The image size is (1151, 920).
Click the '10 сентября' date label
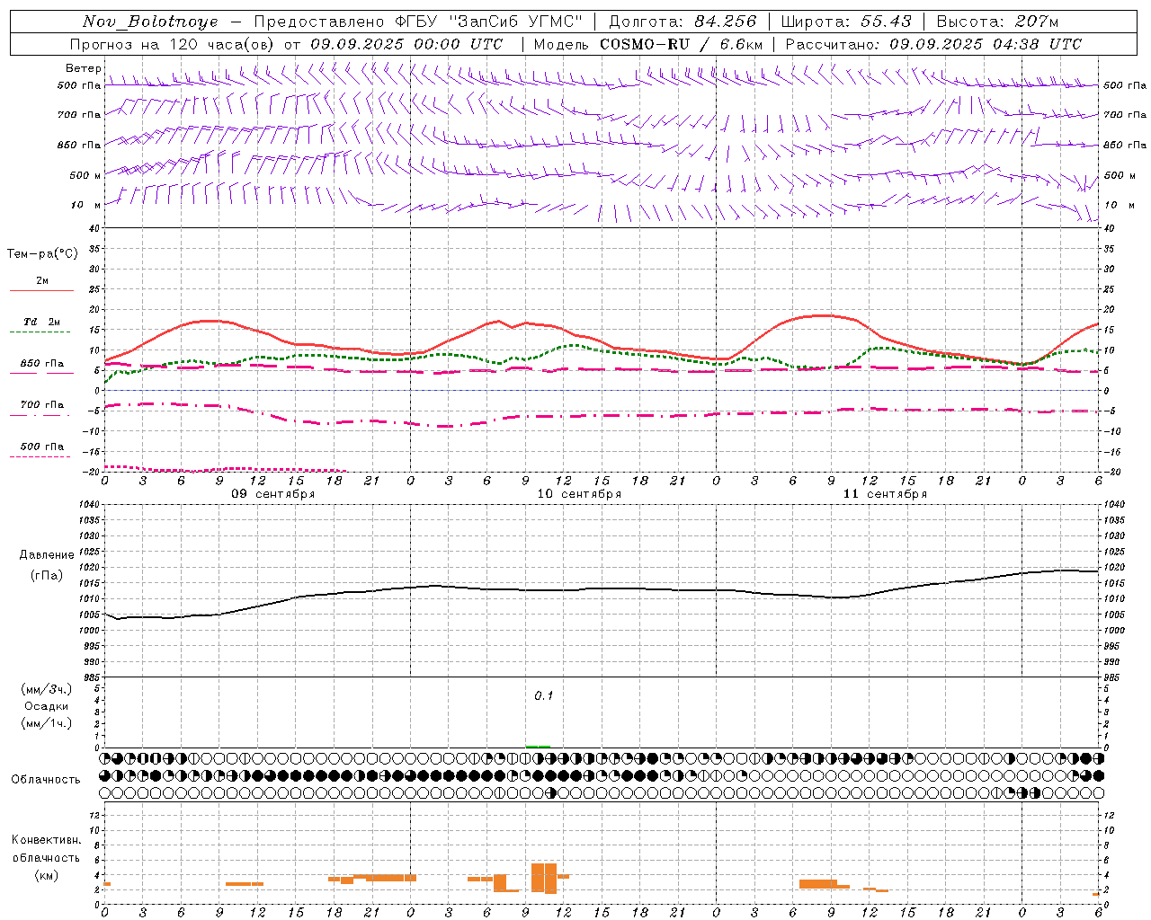579,494
